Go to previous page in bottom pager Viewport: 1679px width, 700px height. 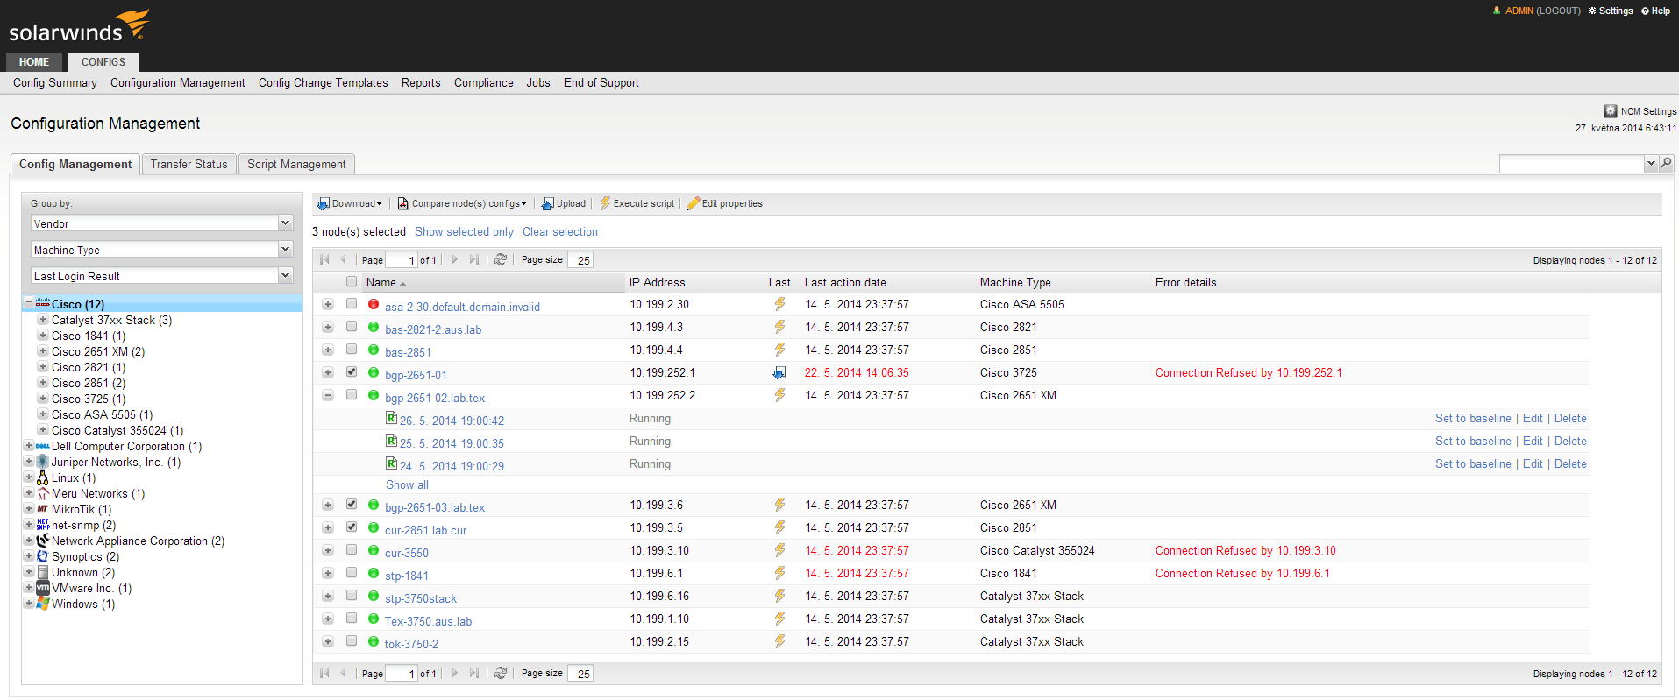344,673
